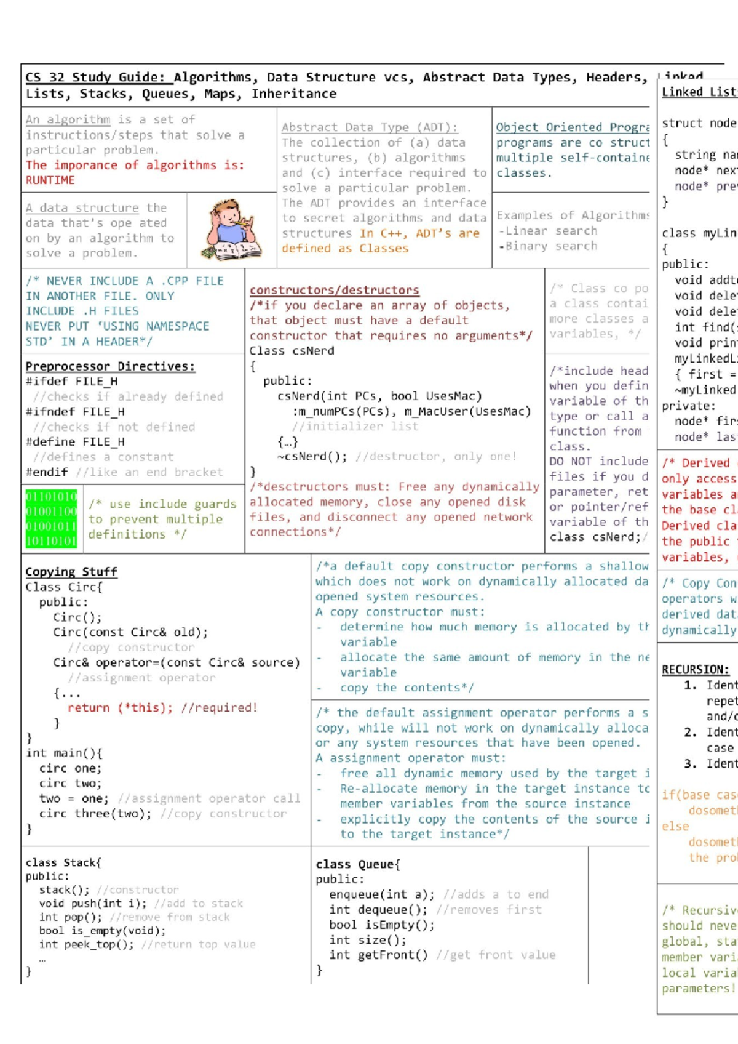
Task: Click the "//defines a constant" comment
Action: click(104, 457)
